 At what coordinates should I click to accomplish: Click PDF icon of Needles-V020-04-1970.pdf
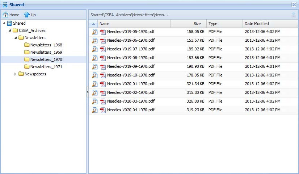(103, 110)
